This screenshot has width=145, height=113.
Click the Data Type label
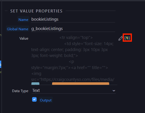click(20, 91)
